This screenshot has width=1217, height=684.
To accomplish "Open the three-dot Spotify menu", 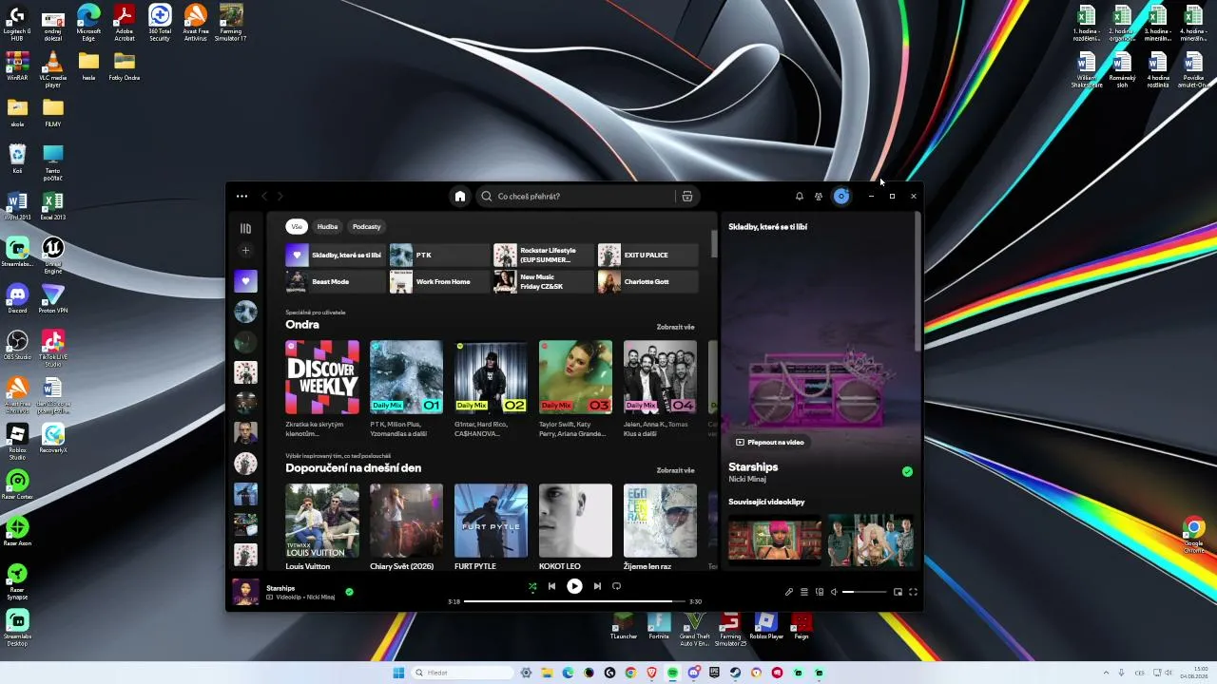I will pos(241,197).
